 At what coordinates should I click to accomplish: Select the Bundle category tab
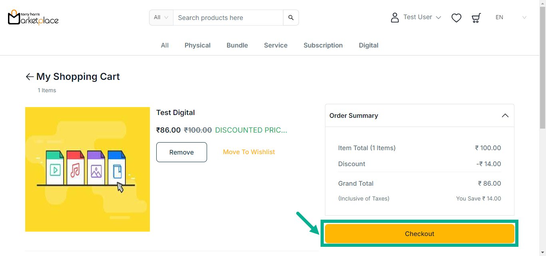click(237, 46)
